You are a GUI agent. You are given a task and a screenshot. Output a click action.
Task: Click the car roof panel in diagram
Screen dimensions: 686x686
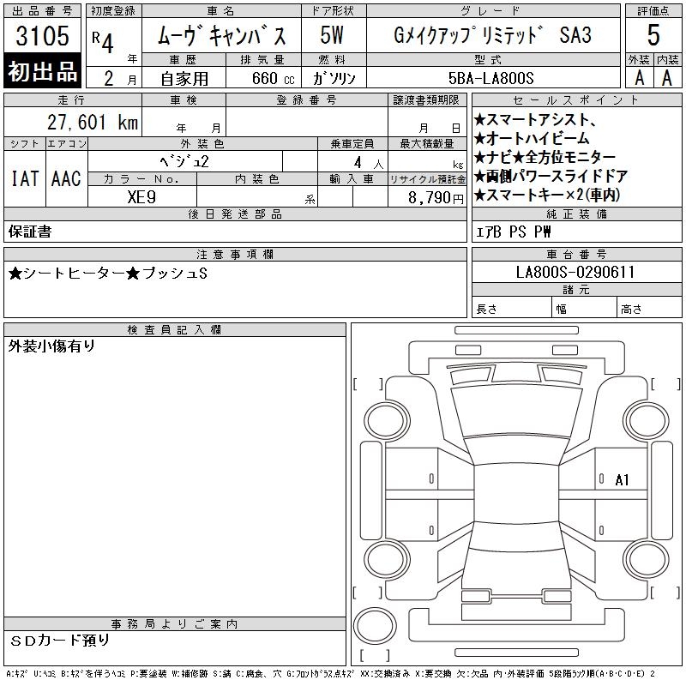coord(516,494)
